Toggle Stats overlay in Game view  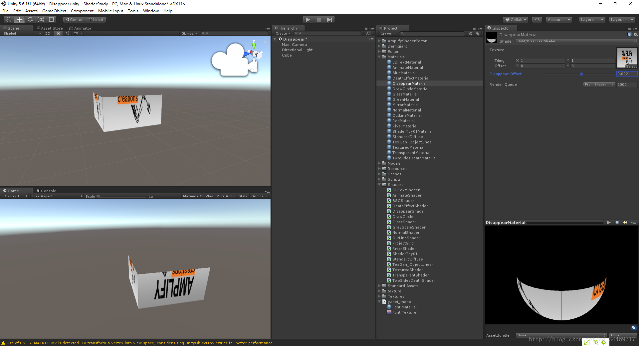click(243, 196)
